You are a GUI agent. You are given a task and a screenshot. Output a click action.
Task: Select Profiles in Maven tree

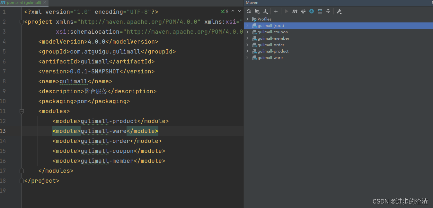(264, 19)
